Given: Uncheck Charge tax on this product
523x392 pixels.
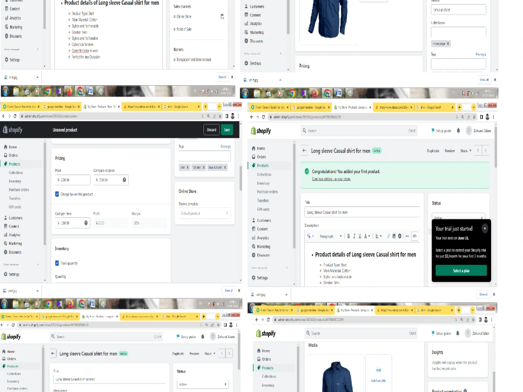Looking at the screenshot, I should pyautogui.click(x=57, y=194).
